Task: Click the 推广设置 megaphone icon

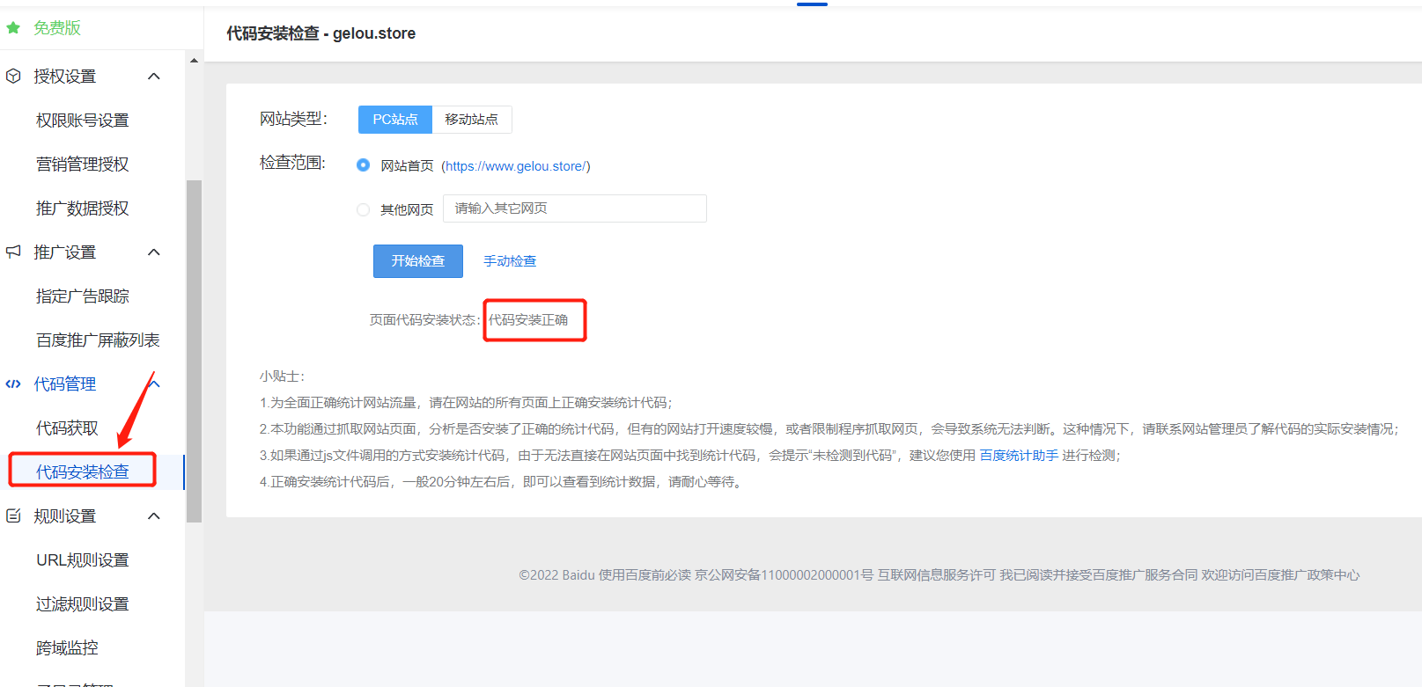Action: tap(13, 252)
